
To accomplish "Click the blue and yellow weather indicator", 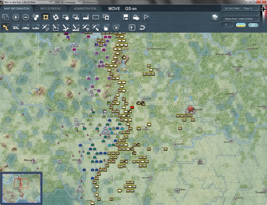I will tap(241, 25).
